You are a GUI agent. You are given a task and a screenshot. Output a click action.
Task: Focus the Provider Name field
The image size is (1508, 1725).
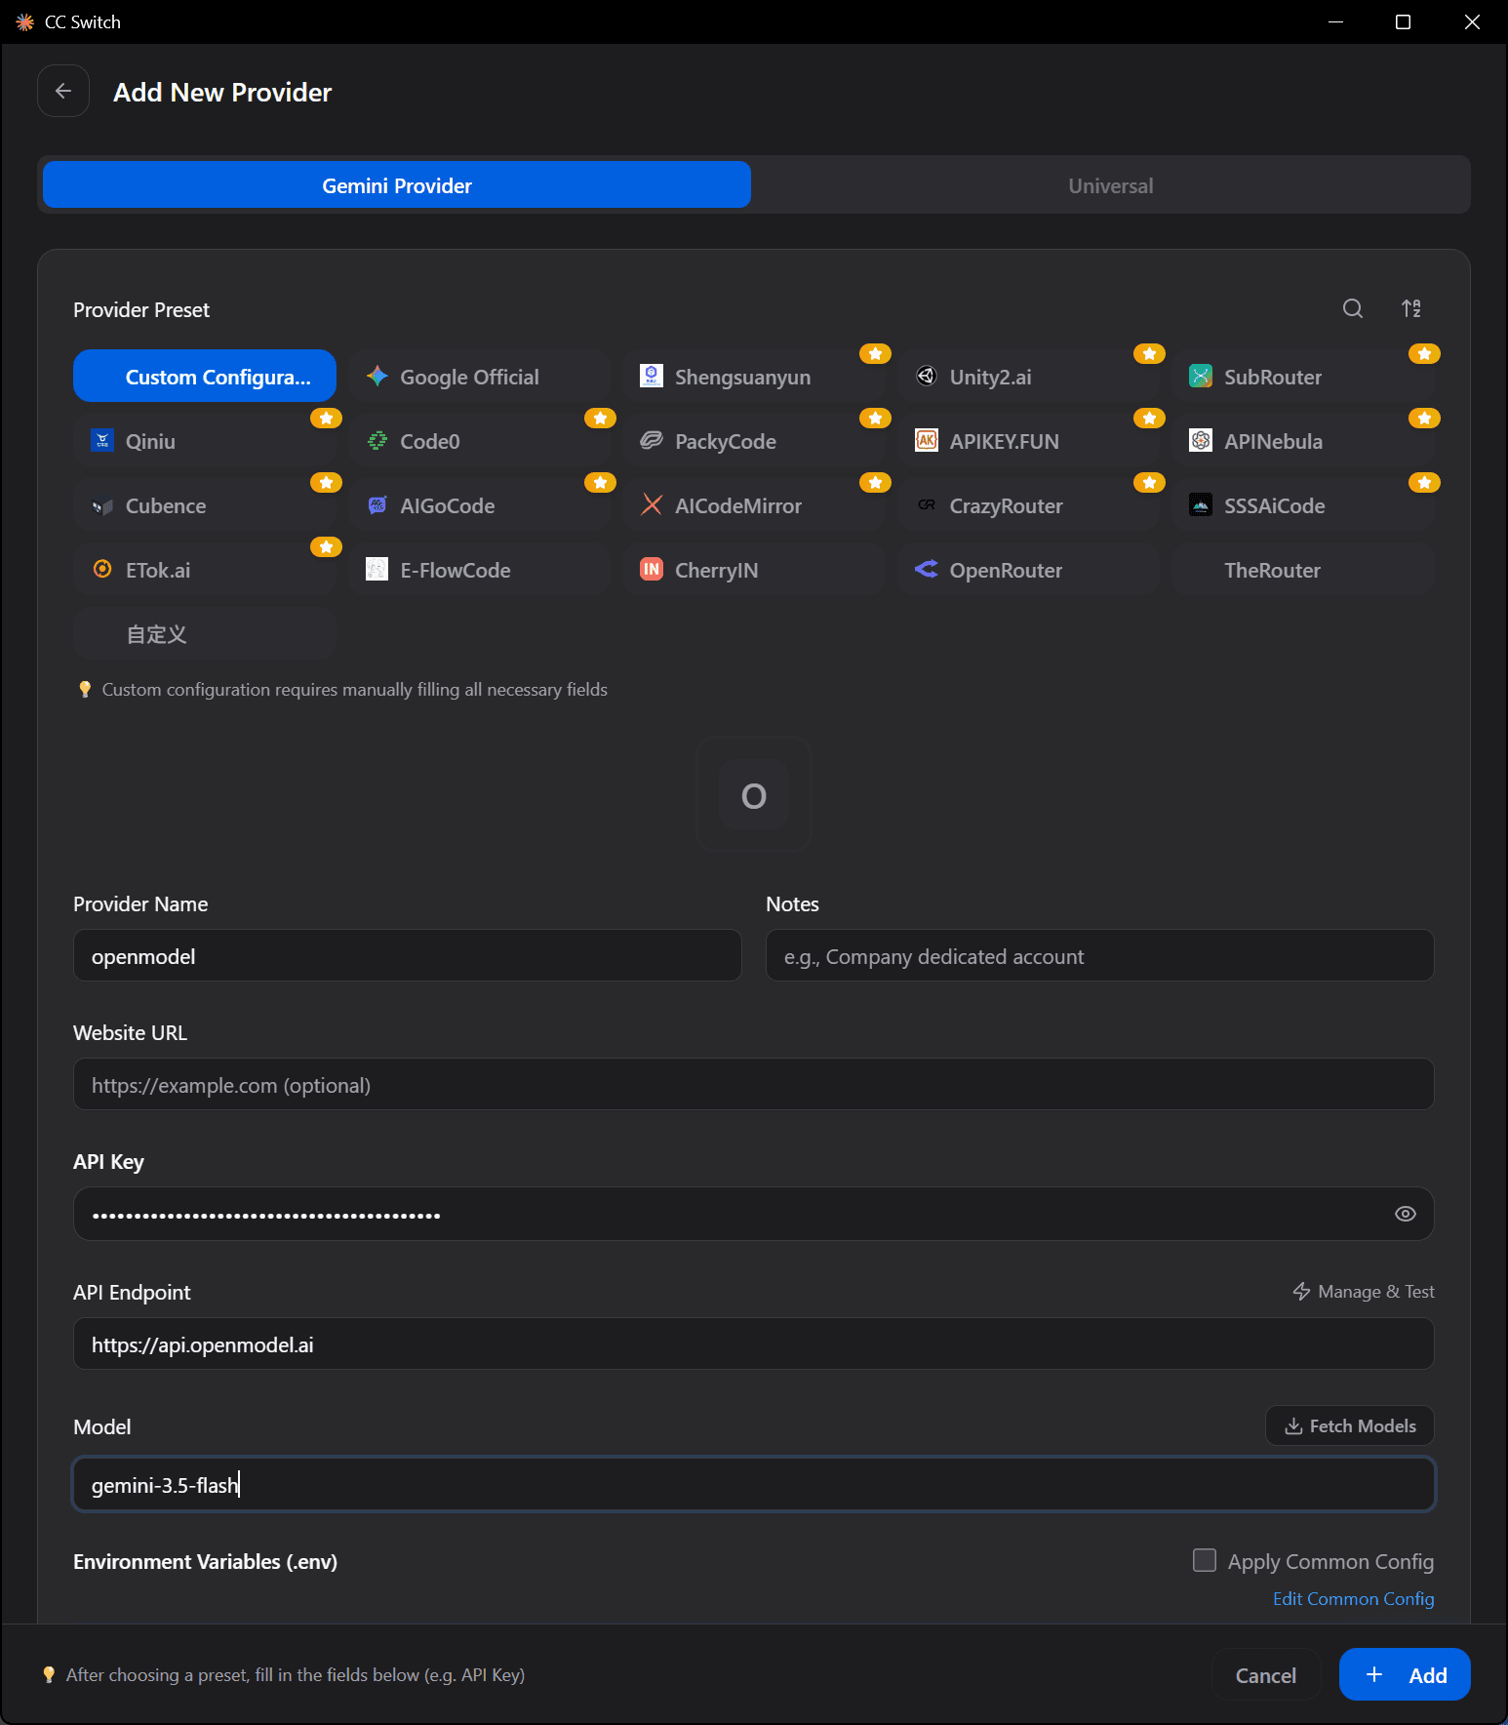pos(407,955)
